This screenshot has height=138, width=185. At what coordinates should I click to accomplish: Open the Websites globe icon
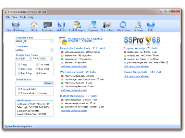[61, 25]
